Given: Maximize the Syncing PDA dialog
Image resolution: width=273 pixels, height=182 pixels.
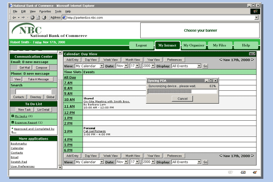Looking at the screenshot, I should [x=211, y=81].
